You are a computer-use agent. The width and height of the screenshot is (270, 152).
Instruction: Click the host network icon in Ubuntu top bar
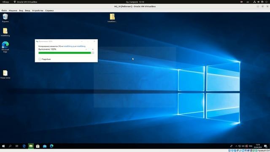coord(255,2)
